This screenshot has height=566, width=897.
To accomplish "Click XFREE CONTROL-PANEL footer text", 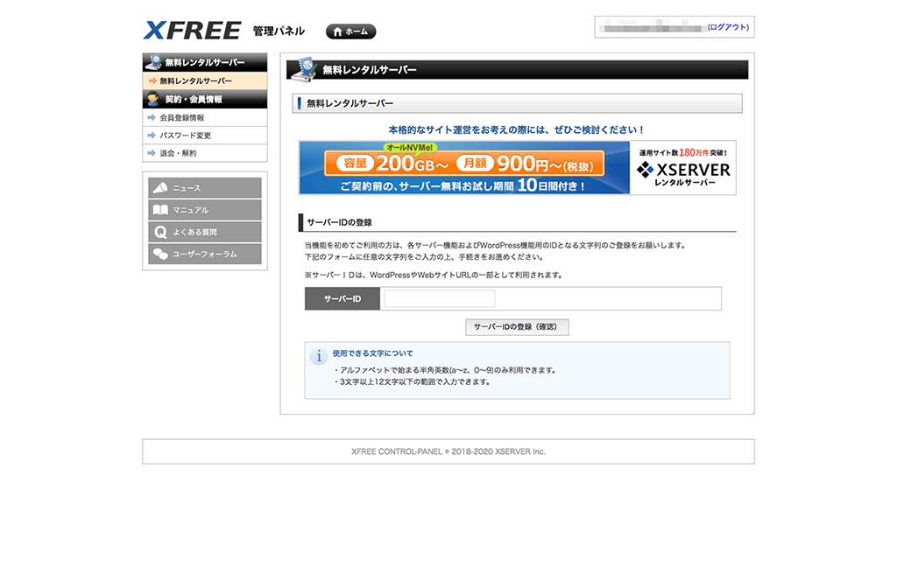I will point(448,451).
